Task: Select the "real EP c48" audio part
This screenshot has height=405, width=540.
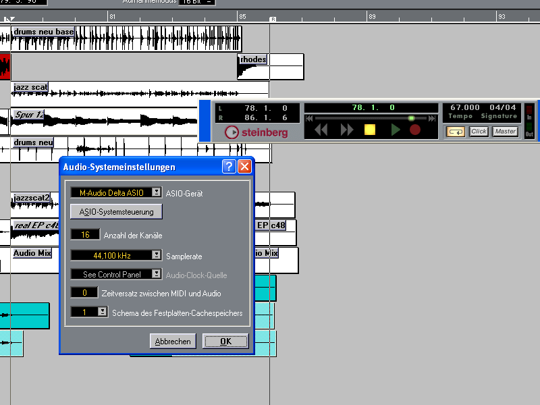Action: (35, 233)
